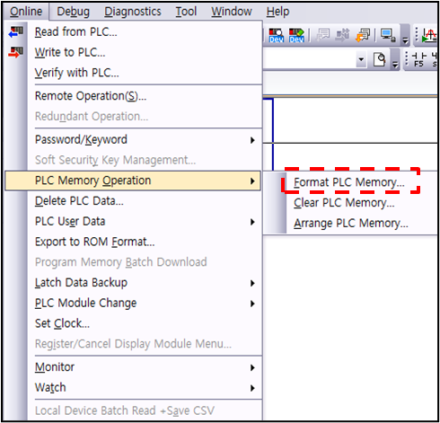The height and width of the screenshot is (423, 440).
Task: Click the toolbar combo box text field
Action: (310, 59)
